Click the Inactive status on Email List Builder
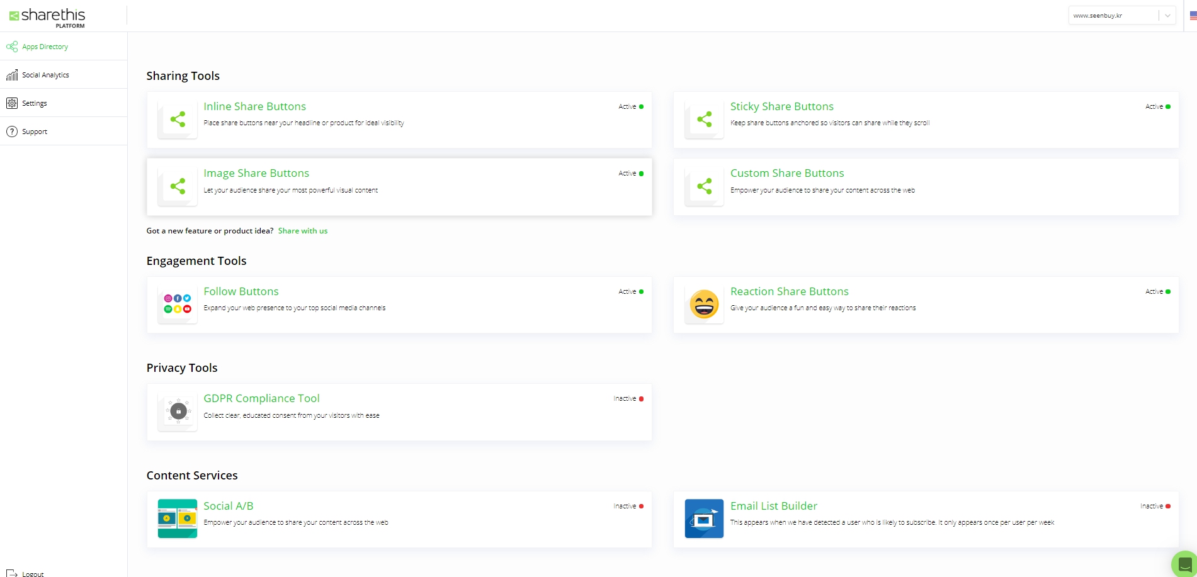 1155,507
